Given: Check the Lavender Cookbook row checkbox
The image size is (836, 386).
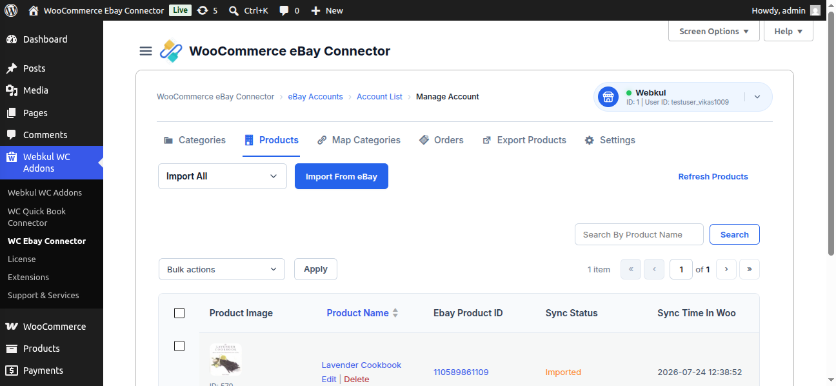Looking at the screenshot, I should pyautogui.click(x=179, y=346).
